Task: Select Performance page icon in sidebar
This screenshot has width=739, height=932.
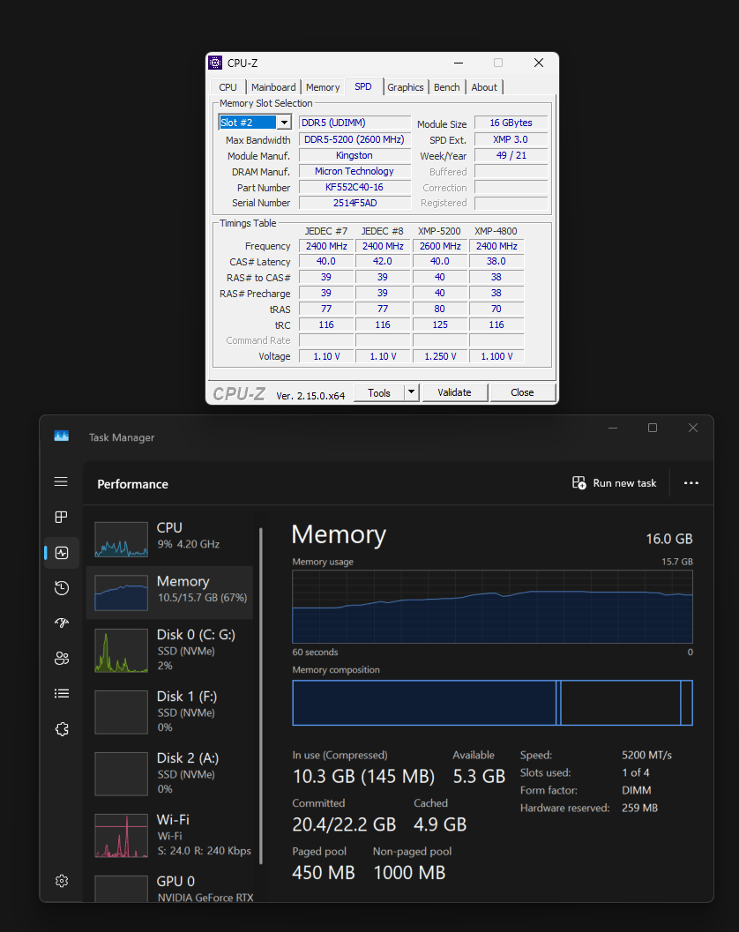Action: click(x=61, y=553)
